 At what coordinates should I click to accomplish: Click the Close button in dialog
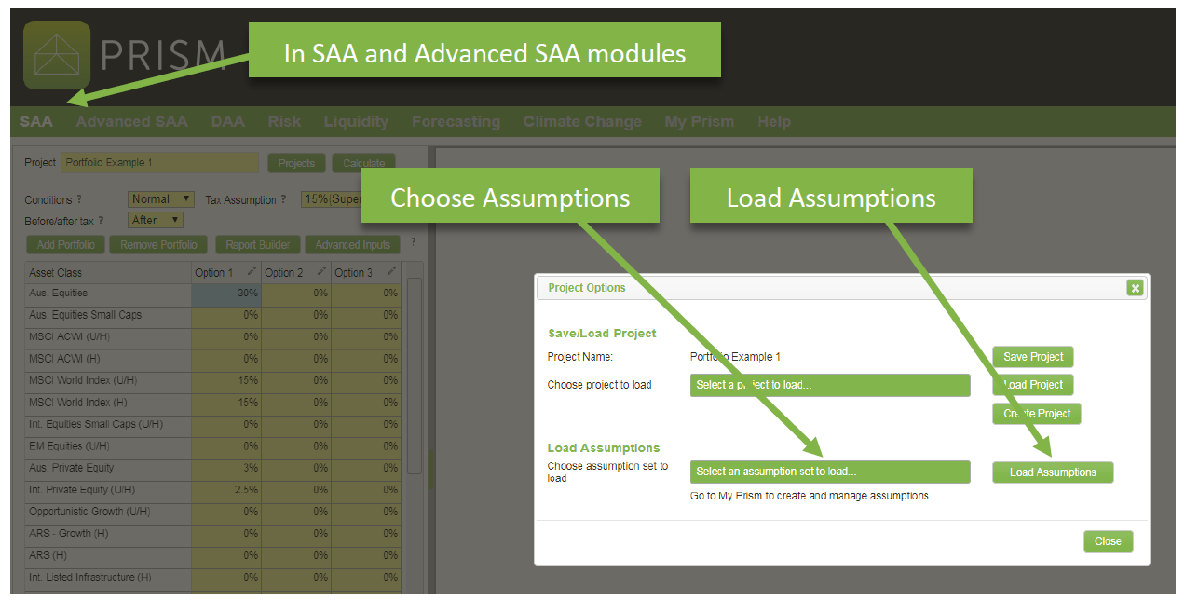1108,541
